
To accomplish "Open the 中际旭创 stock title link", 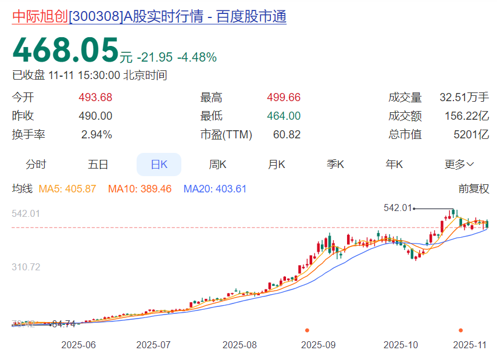I will [149, 16].
